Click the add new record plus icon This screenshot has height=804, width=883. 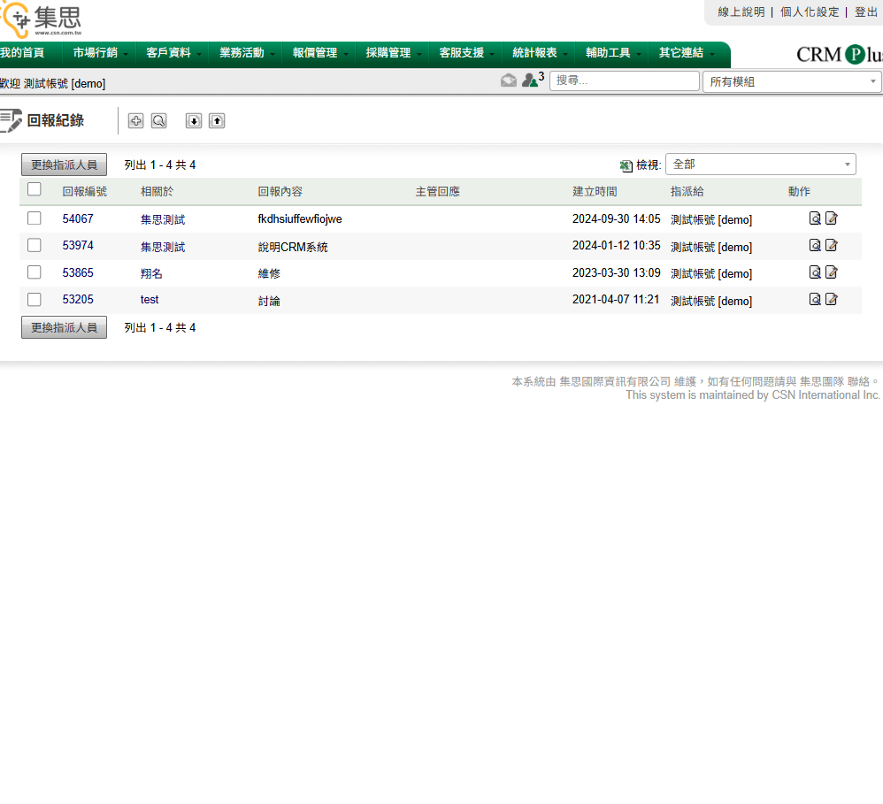pyautogui.click(x=135, y=120)
